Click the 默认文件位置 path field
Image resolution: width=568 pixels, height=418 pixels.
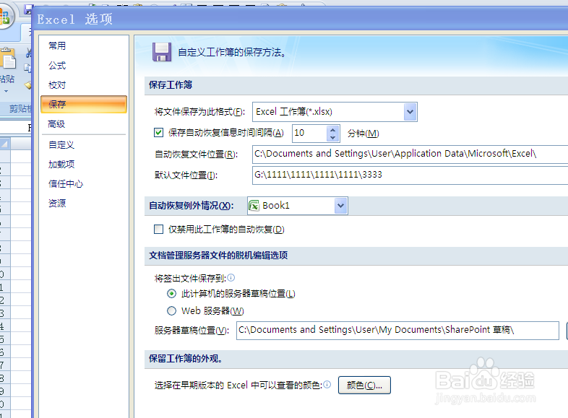tap(410, 175)
